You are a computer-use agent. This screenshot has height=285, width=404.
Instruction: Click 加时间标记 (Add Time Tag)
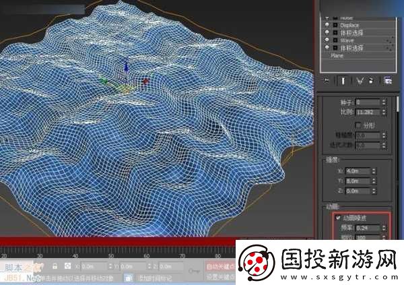tap(155, 278)
